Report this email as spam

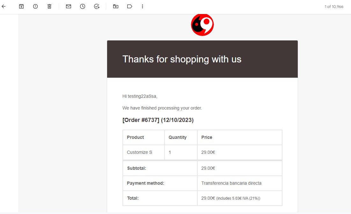(x=35, y=6)
